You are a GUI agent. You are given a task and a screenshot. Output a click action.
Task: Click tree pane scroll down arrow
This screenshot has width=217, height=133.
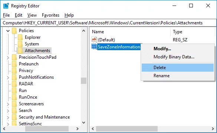tap(83, 122)
